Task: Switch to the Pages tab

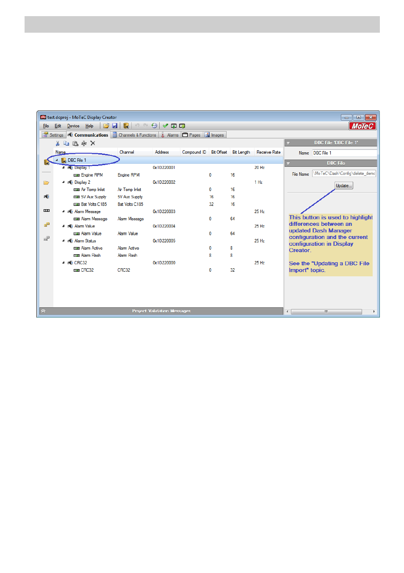Action: pos(192,135)
